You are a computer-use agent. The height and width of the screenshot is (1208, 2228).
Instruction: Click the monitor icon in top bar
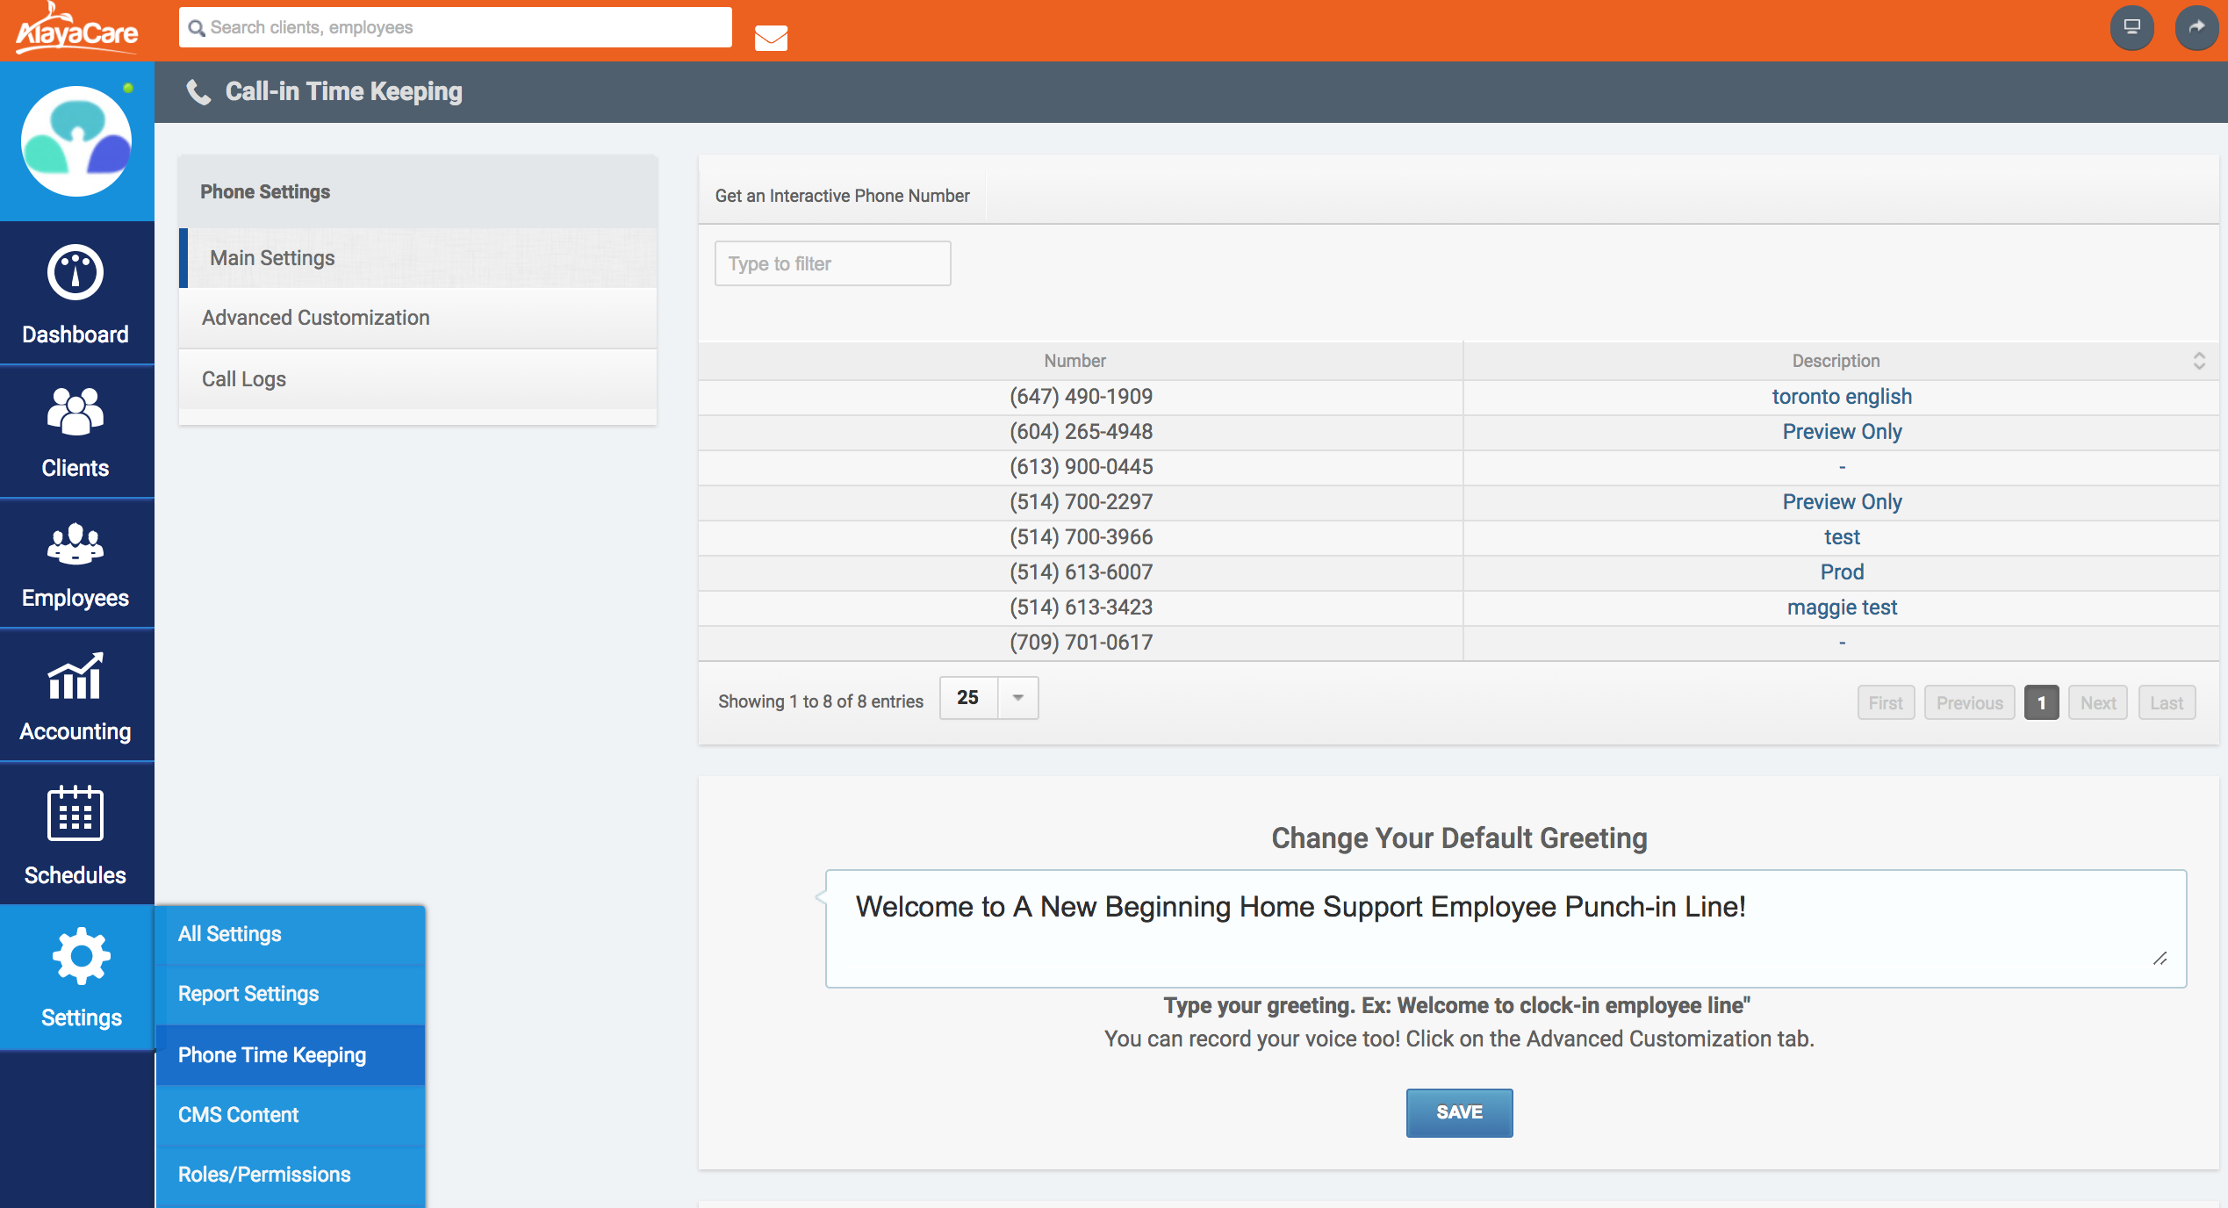click(2131, 27)
